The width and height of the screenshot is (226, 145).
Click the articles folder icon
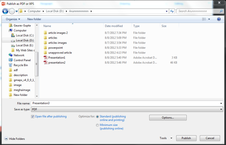click(x=46, y=38)
